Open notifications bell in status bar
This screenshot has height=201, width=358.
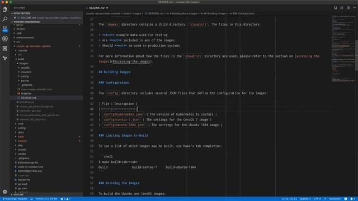[352, 199]
